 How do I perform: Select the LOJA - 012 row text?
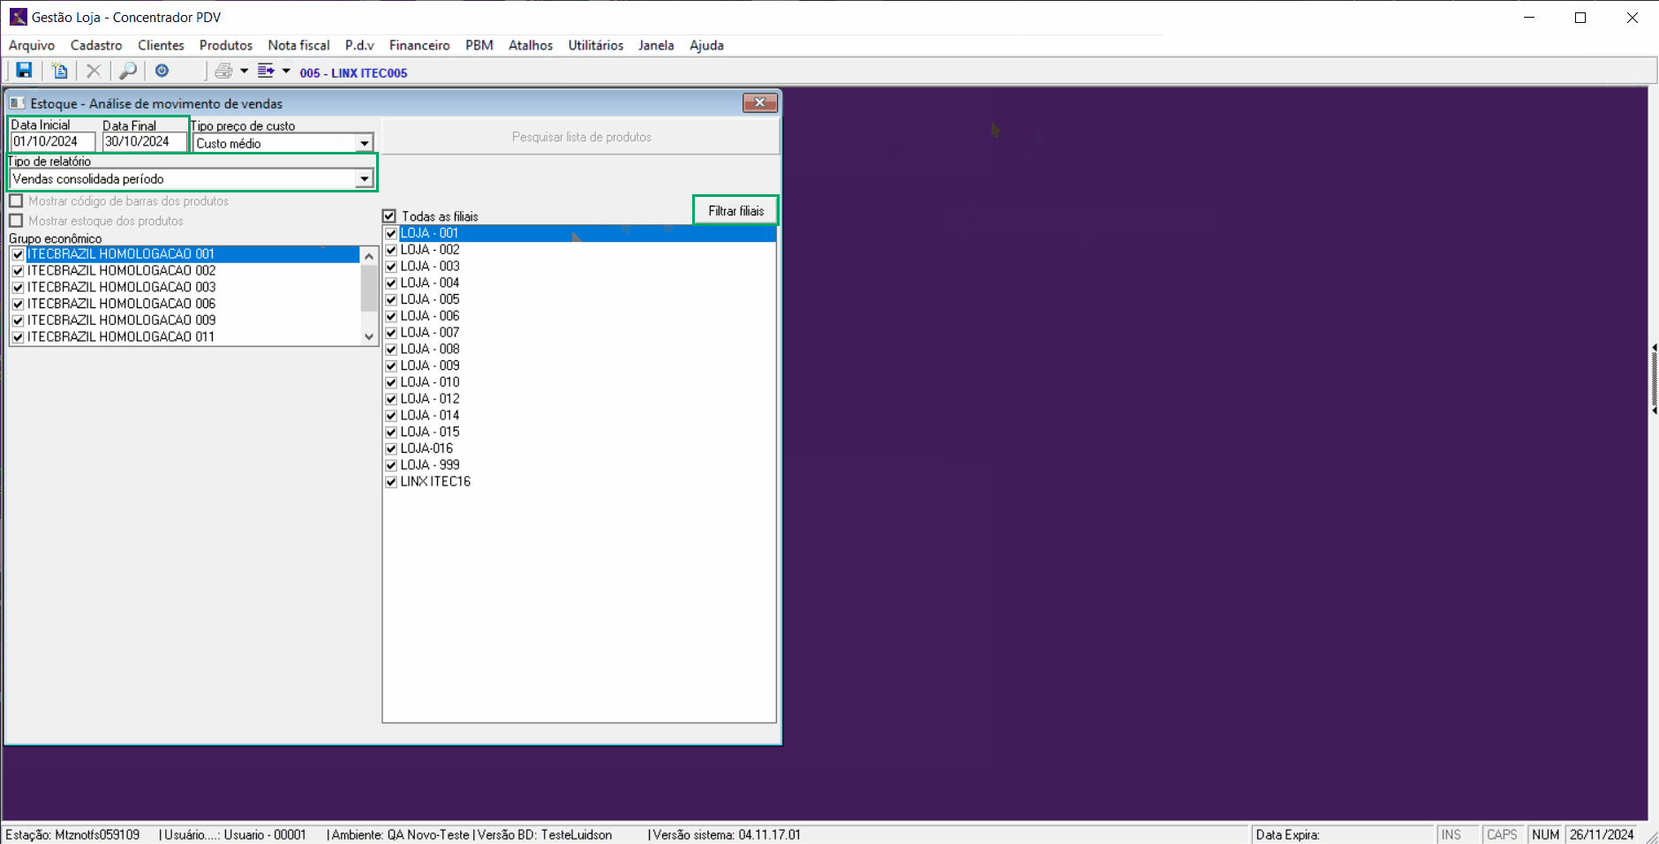430,399
